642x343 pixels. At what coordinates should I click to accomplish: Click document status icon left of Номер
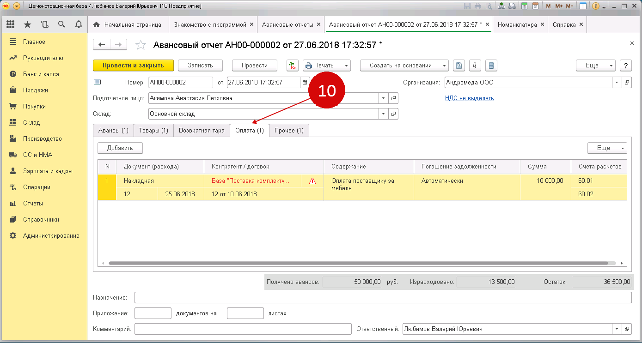pos(97,82)
